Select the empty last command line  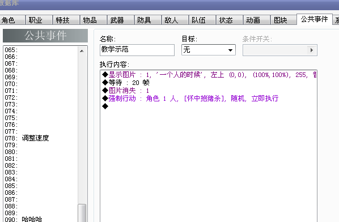pyautogui.click(x=209, y=106)
